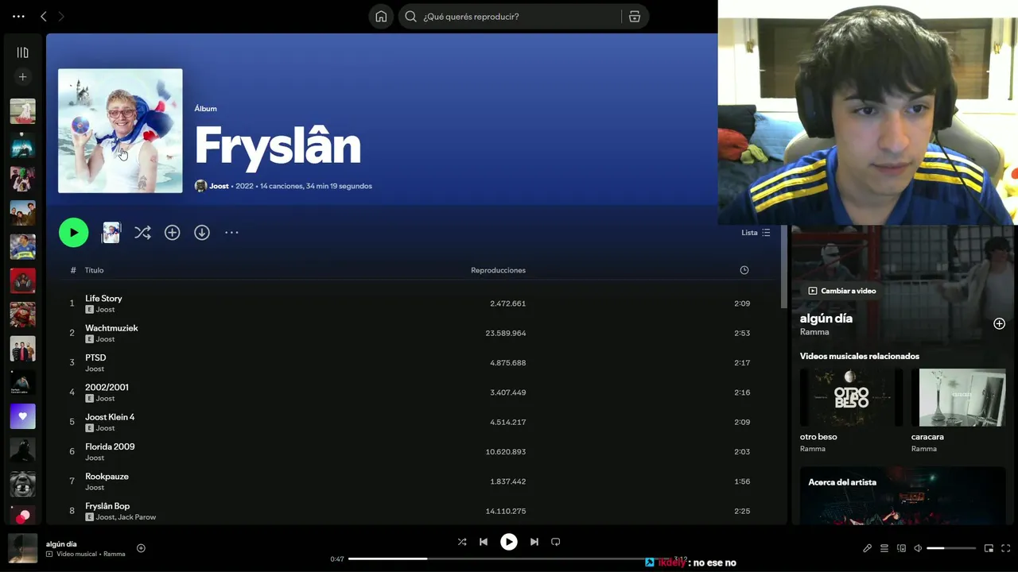Open the Liked Songs purple heart playlist
Image resolution: width=1018 pixels, height=572 pixels.
(22, 416)
